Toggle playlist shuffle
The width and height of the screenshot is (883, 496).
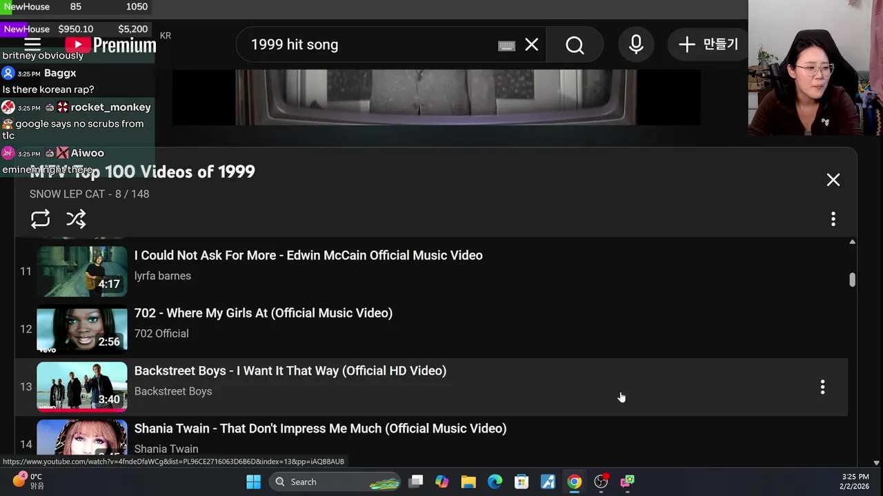click(x=76, y=219)
